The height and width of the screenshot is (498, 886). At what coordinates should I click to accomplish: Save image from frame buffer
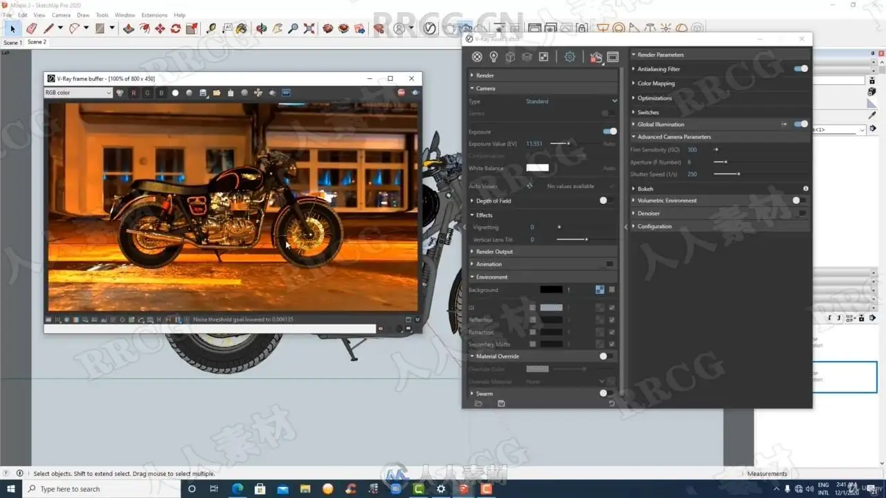pyautogui.click(x=203, y=93)
